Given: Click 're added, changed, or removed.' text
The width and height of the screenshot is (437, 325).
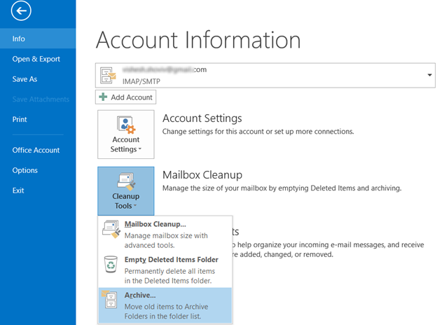Looking at the screenshot, I should pos(283,254).
